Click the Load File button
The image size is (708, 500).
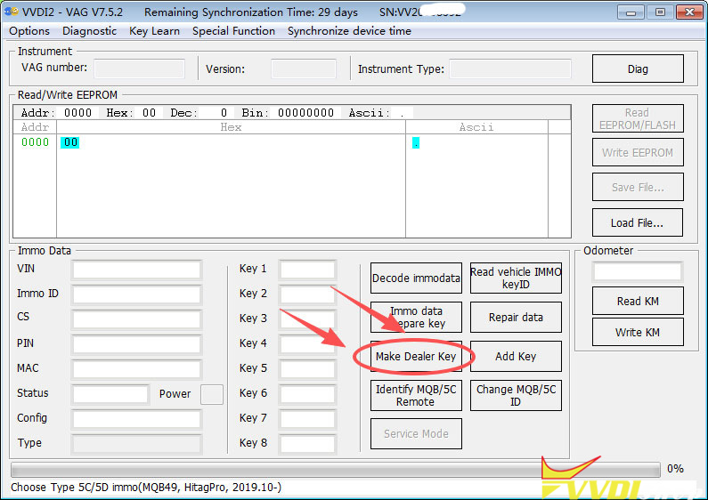(638, 222)
